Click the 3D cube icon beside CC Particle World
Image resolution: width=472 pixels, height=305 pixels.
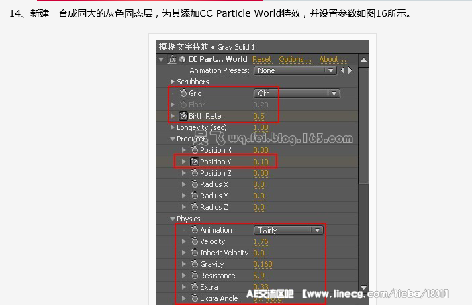(x=182, y=59)
